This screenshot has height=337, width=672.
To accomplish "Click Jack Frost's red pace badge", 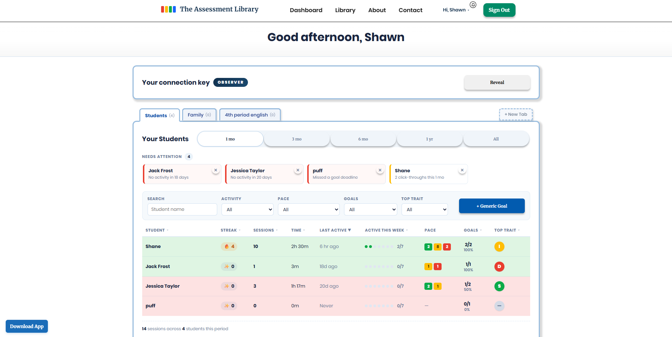I will point(438,267).
